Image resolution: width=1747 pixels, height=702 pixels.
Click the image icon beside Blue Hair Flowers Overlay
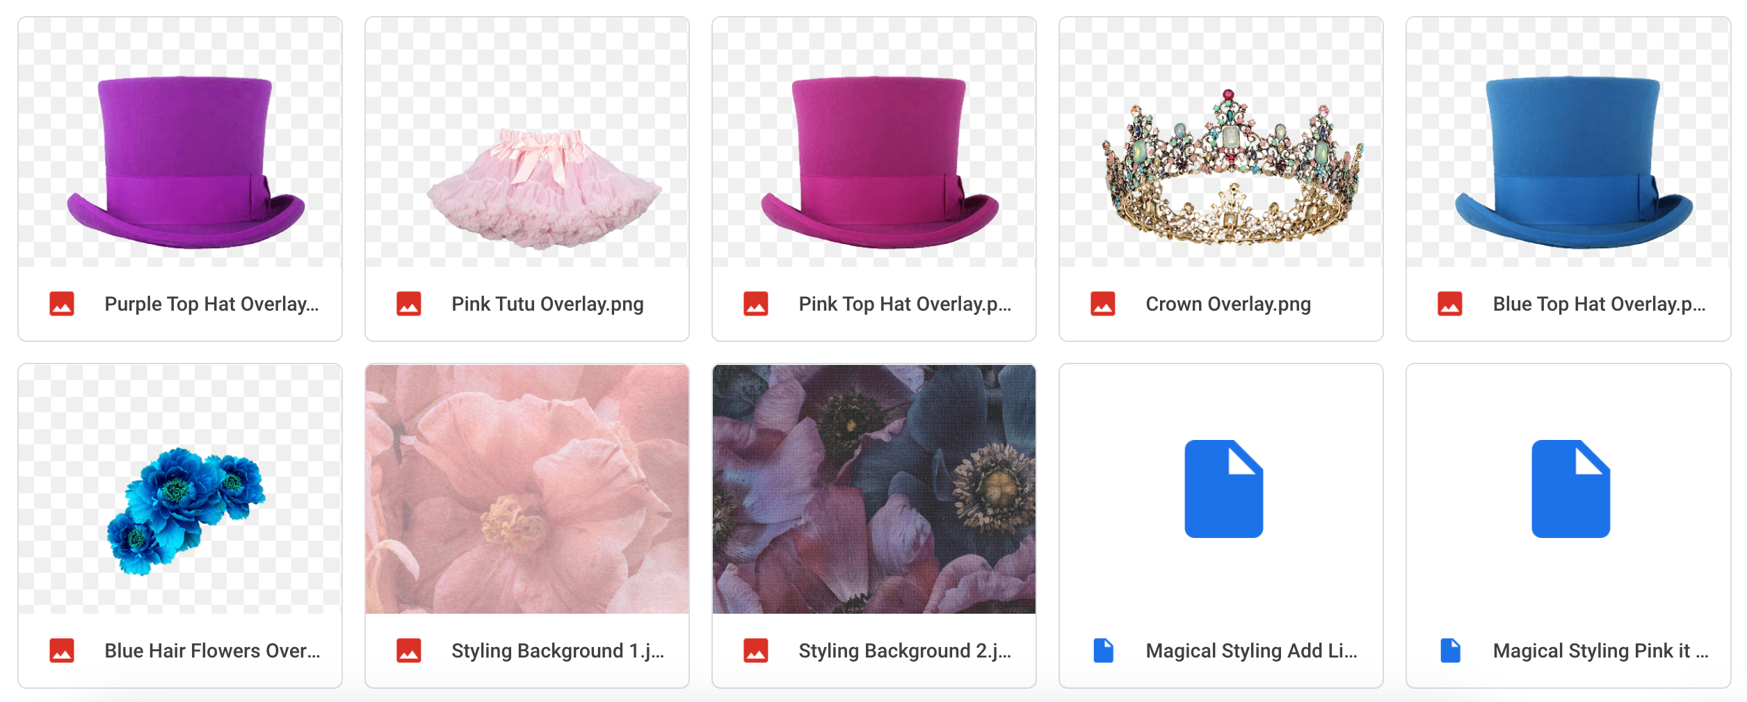click(x=61, y=651)
